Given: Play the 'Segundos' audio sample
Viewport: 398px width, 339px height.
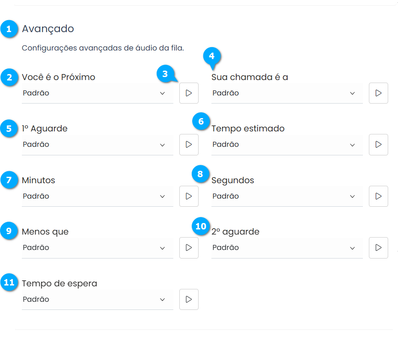Looking at the screenshot, I should 378,196.
